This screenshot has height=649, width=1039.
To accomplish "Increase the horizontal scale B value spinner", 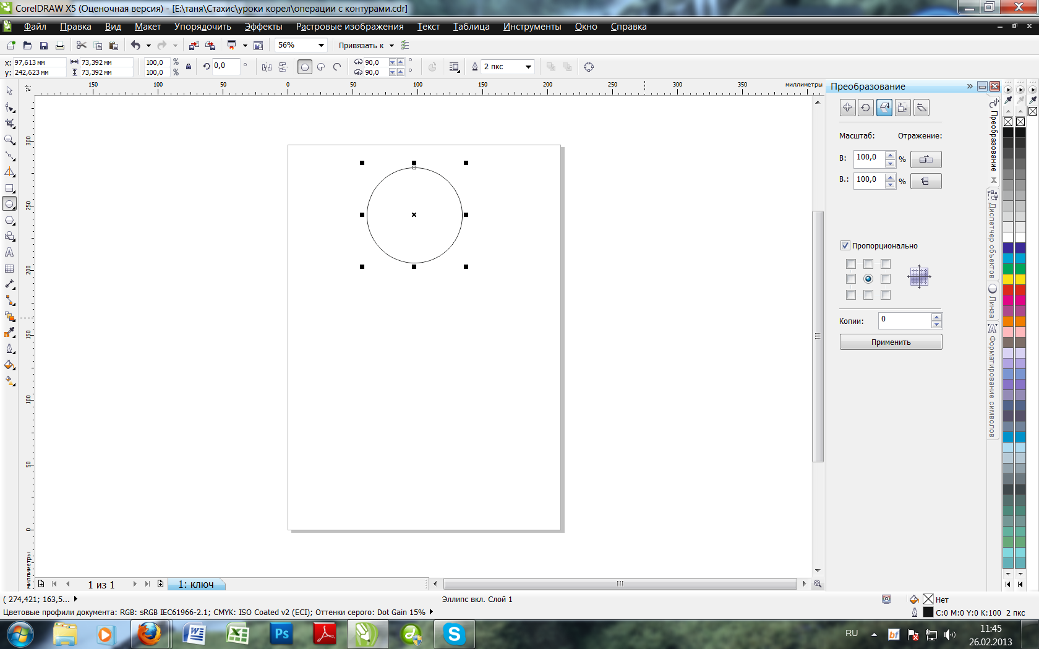I will (890, 155).
